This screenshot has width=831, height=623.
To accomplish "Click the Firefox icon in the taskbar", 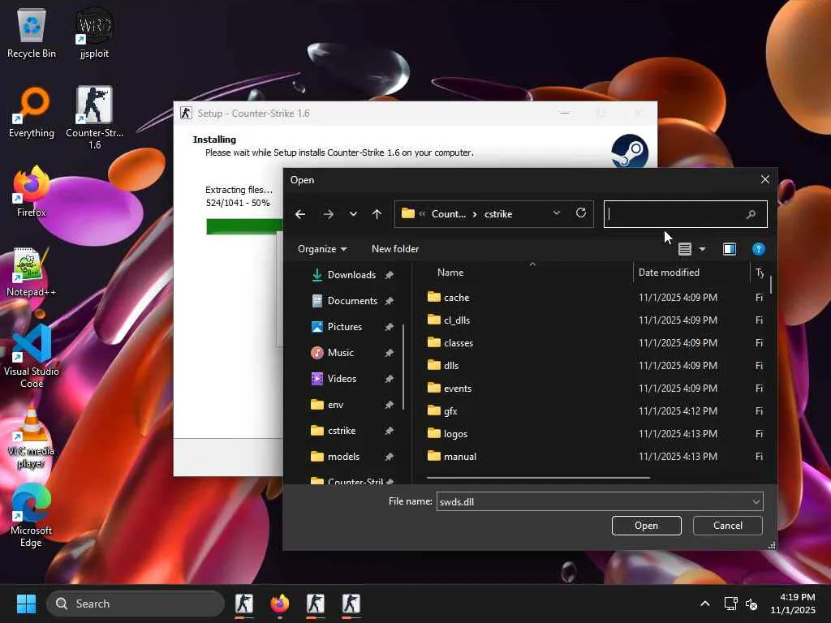I will [280, 604].
